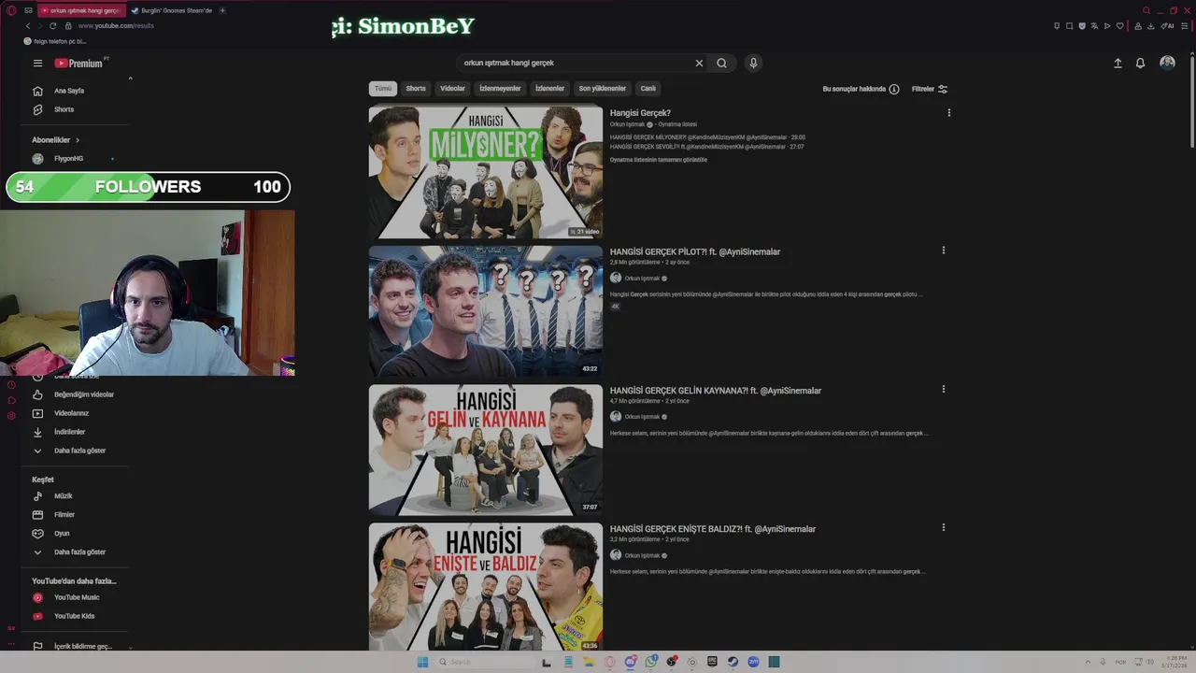
Task: Select the Son yüklenenler filter chip
Action: tap(602, 89)
